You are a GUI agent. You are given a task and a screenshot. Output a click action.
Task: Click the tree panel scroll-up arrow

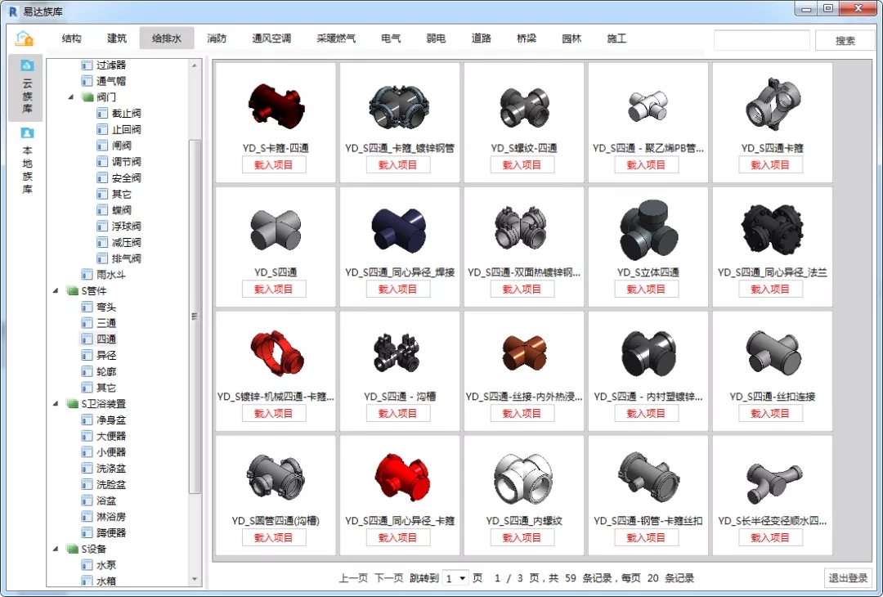195,65
